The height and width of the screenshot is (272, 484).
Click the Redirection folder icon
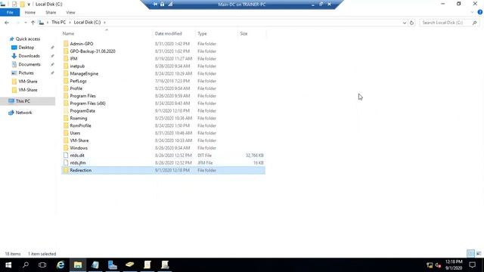tap(66, 170)
